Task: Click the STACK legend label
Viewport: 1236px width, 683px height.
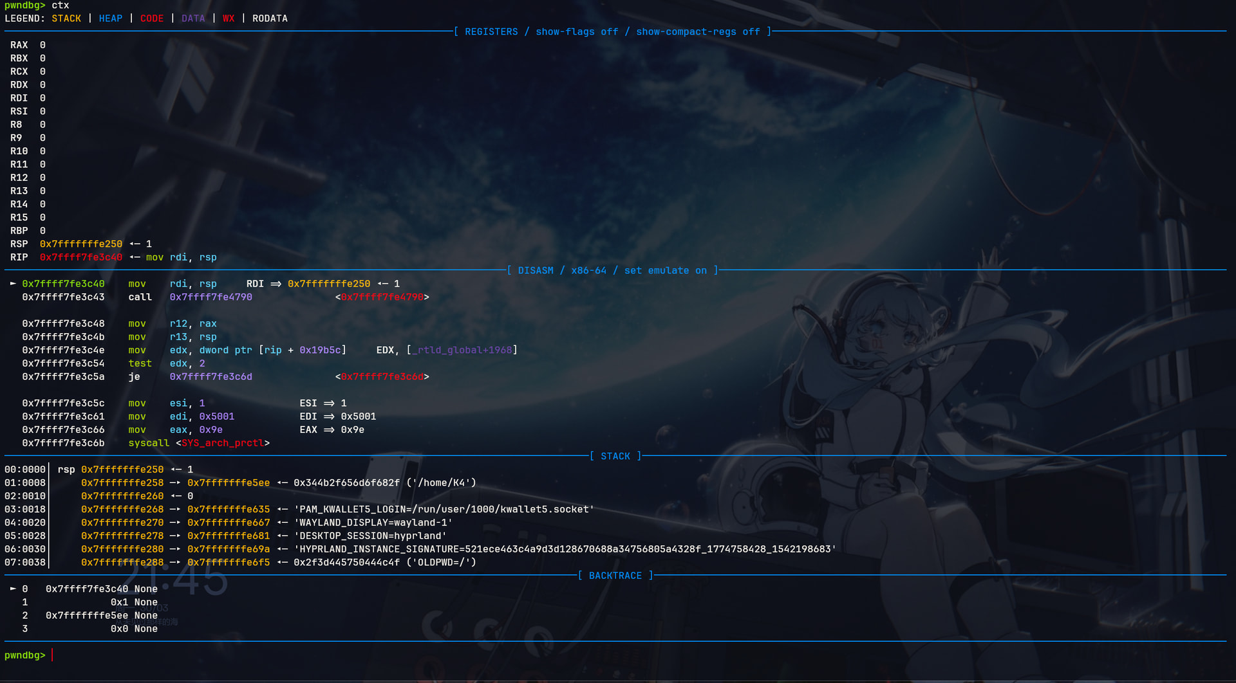Action: pyautogui.click(x=66, y=19)
